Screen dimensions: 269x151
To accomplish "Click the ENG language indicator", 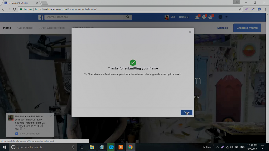I will point(242,147).
